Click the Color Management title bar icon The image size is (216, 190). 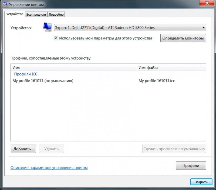pyautogui.click(x=5, y=4)
